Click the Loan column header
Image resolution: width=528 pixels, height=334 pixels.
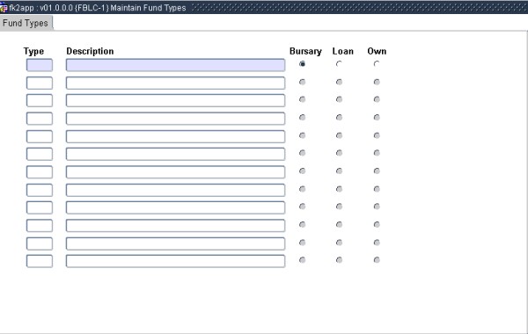coord(343,51)
